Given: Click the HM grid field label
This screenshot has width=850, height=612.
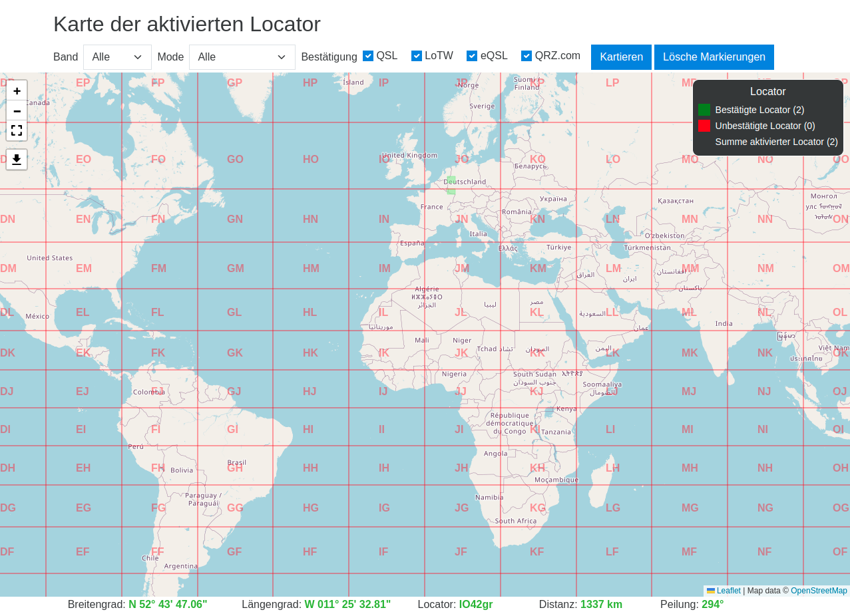Looking at the screenshot, I should coord(311,269).
